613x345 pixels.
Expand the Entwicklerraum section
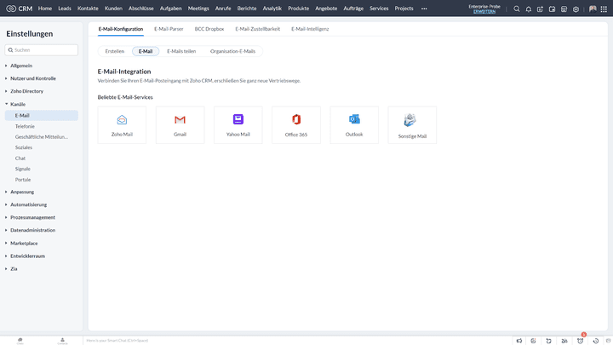27,256
